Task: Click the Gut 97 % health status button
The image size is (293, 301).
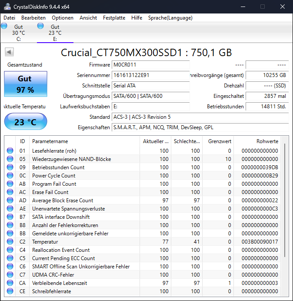Action: pyautogui.click(x=26, y=84)
